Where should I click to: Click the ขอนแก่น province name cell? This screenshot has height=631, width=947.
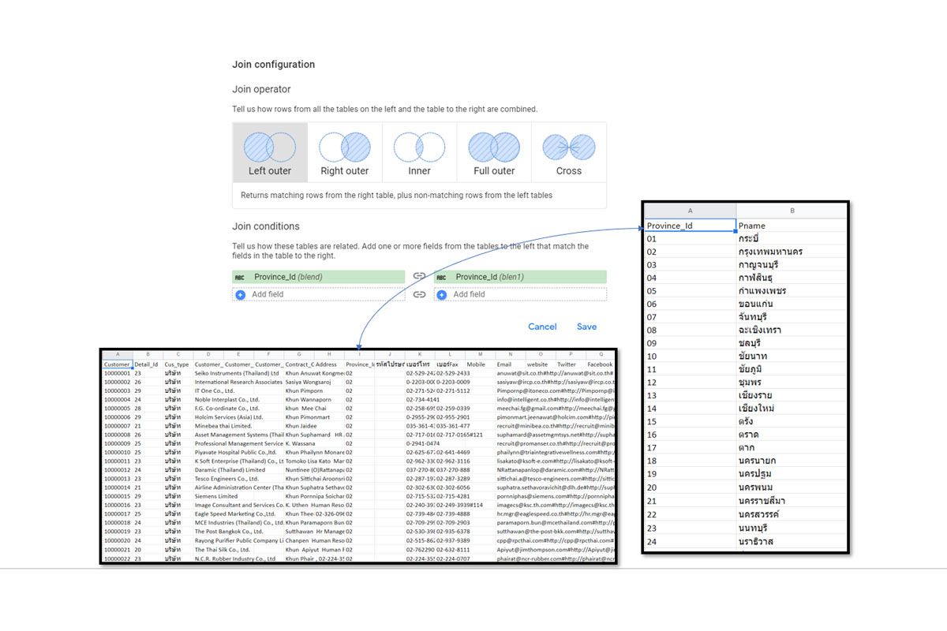pyautogui.click(x=792, y=304)
